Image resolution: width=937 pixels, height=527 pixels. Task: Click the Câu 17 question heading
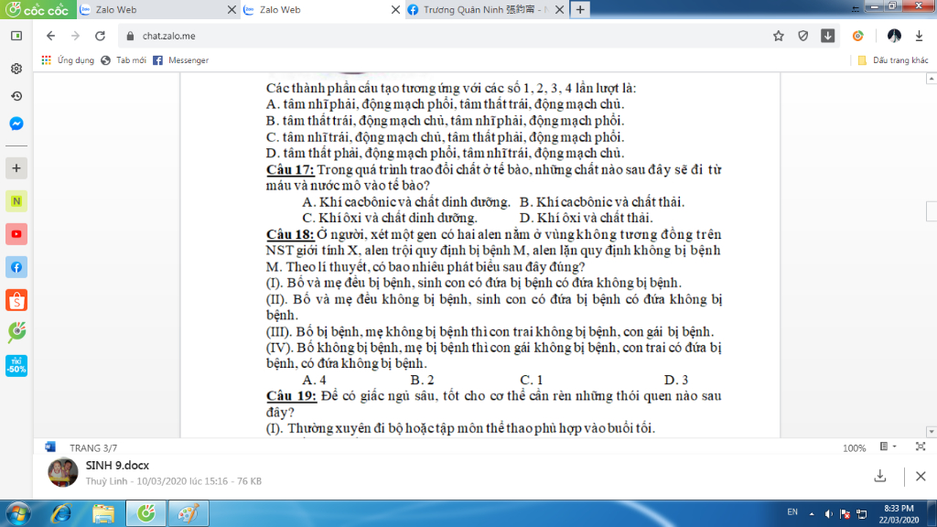click(x=290, y=169)
